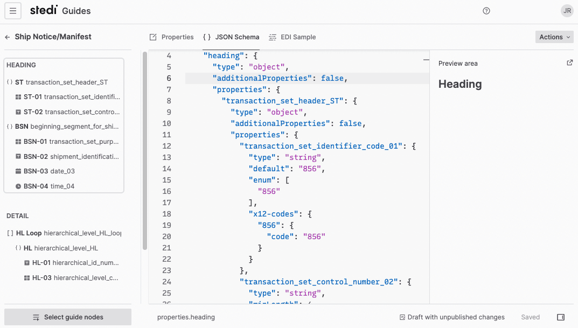
Task: Click "transaction_set_identifier_code_01" on line 12
Action: [x=321, y=146]
